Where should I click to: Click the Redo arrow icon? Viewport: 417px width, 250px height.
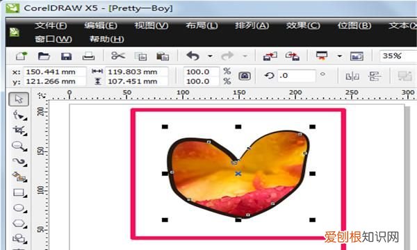click(227, 56)
